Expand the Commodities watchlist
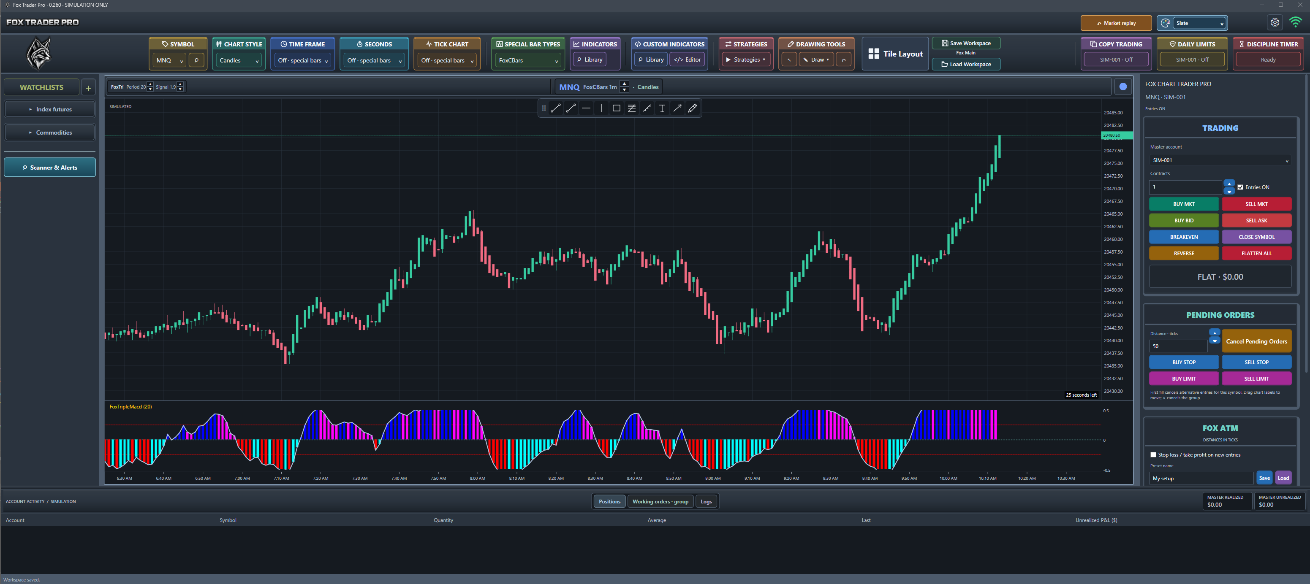This screenshot has height=584, width=1310. pos(50,132)
